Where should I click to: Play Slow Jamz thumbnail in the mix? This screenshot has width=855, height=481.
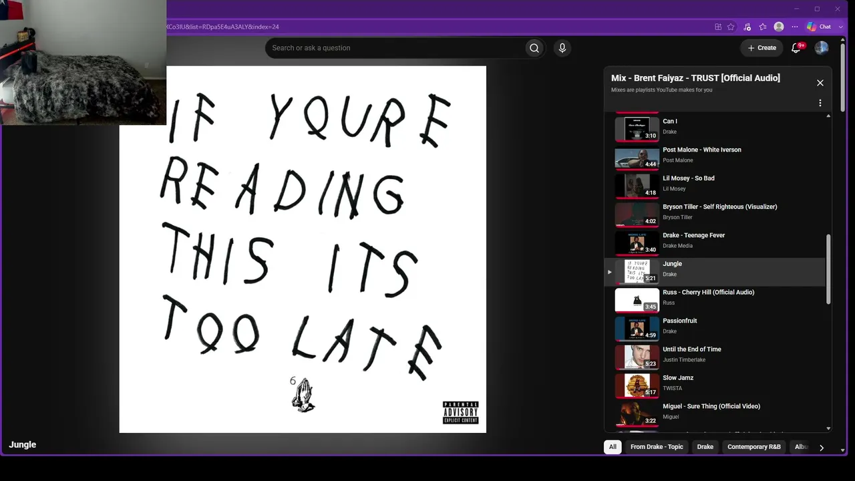(x=637, y=385)
